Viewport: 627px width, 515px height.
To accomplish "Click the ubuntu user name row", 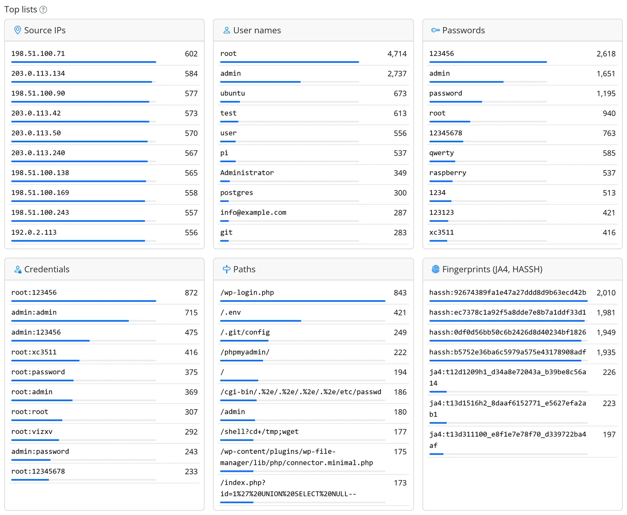I will (313, 95).
